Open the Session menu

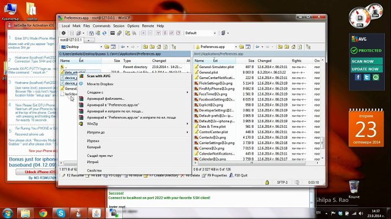[x=119, y=26]
